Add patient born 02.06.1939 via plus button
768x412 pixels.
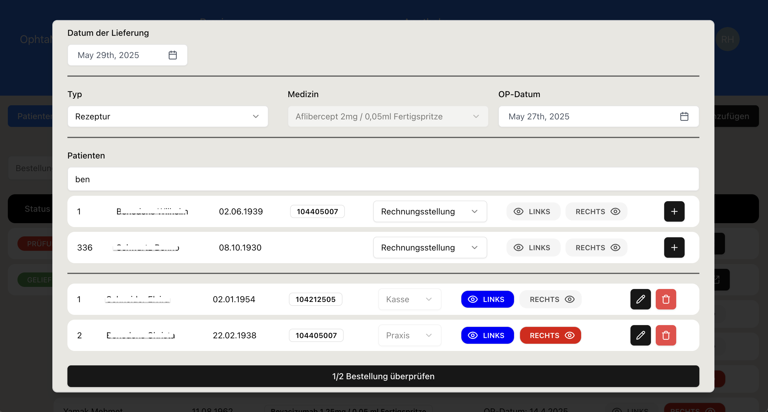click(x=674, y=211)
